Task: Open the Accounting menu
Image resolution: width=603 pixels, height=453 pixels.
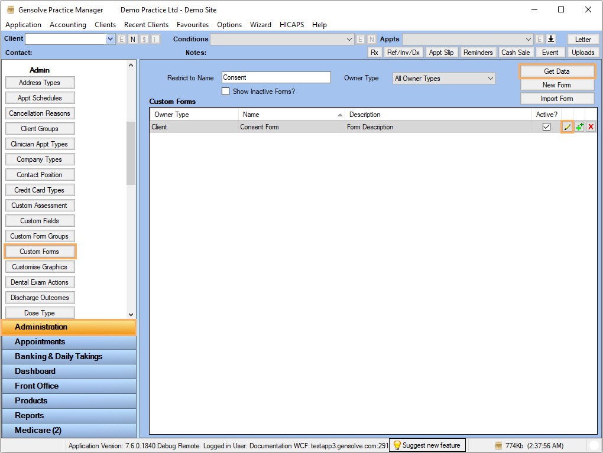Action: [67, 25]
